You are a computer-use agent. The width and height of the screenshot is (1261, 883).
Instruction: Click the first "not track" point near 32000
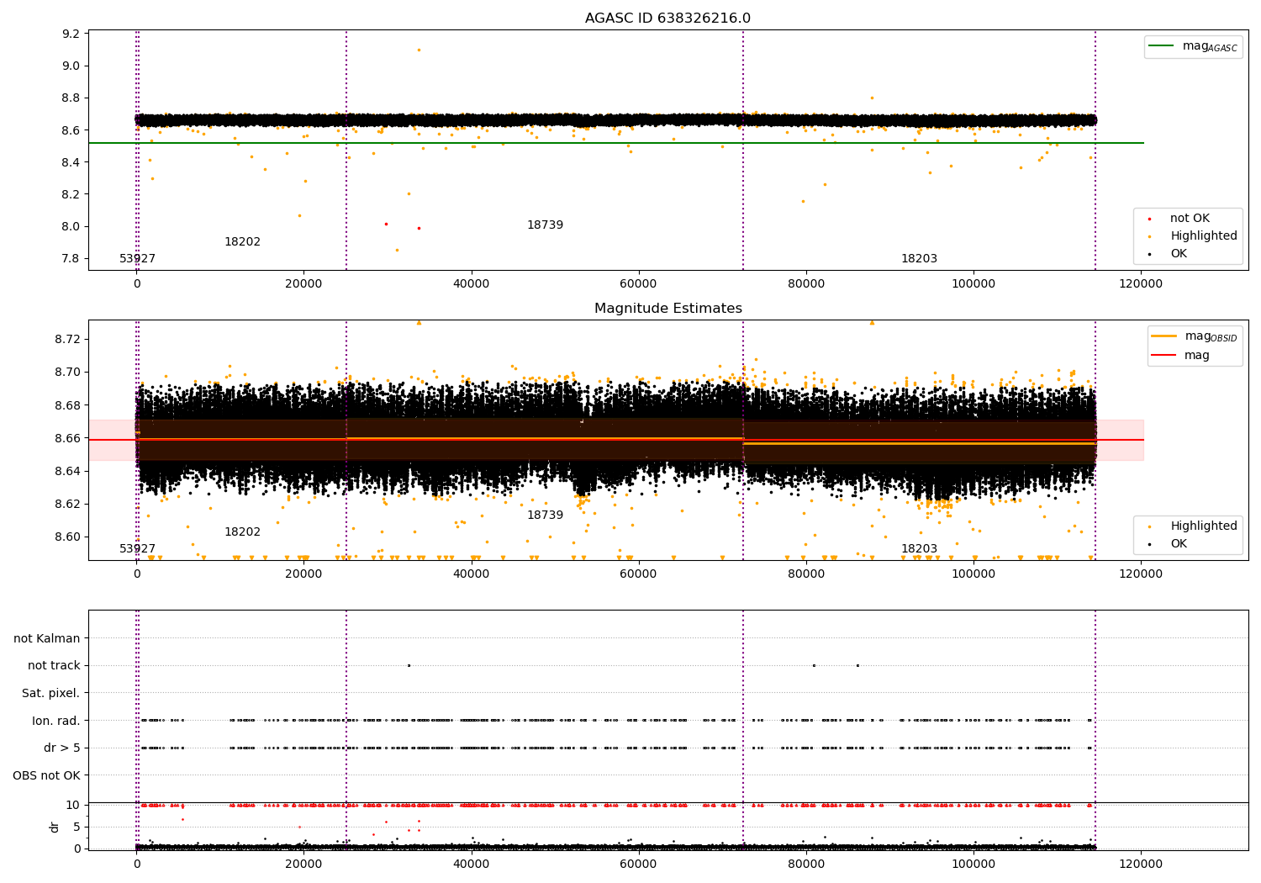[x=409, y=665]
